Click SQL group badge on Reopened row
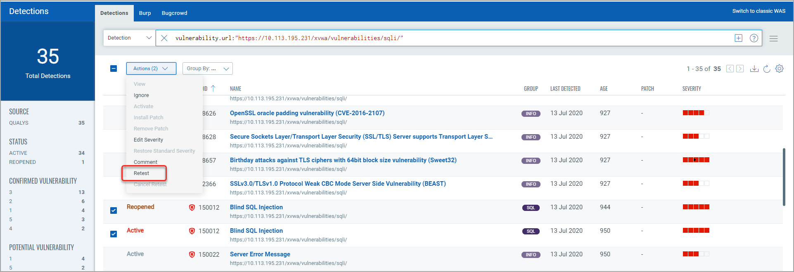Image resolution: width=794 pixels, height=272 pixels. [531, 208]
